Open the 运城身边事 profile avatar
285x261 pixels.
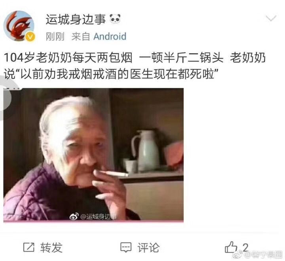19,26
